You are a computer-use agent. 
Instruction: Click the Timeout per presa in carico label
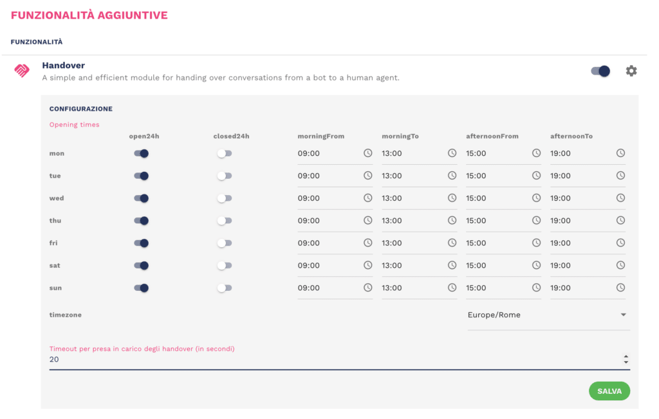(x=142, y=349)
